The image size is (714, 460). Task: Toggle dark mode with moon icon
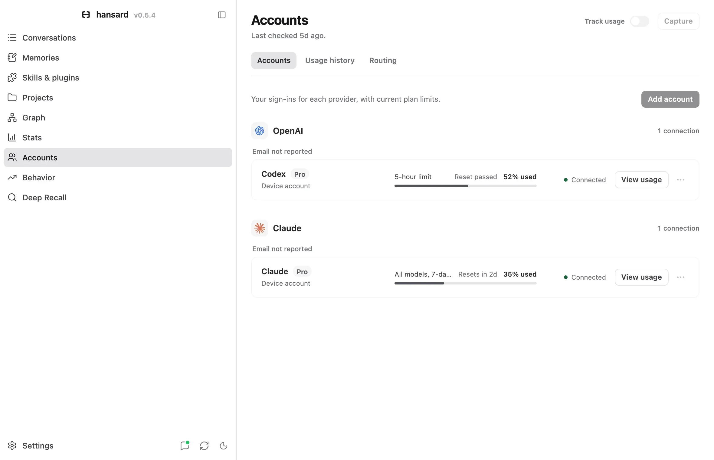pos(224,445)
